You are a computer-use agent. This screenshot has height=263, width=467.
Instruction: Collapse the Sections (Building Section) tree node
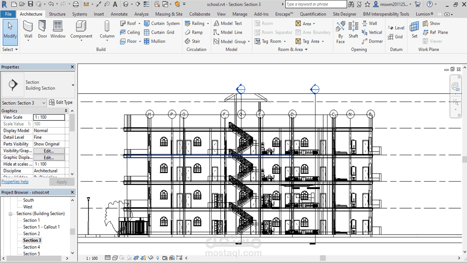click(x=11, y=214)
